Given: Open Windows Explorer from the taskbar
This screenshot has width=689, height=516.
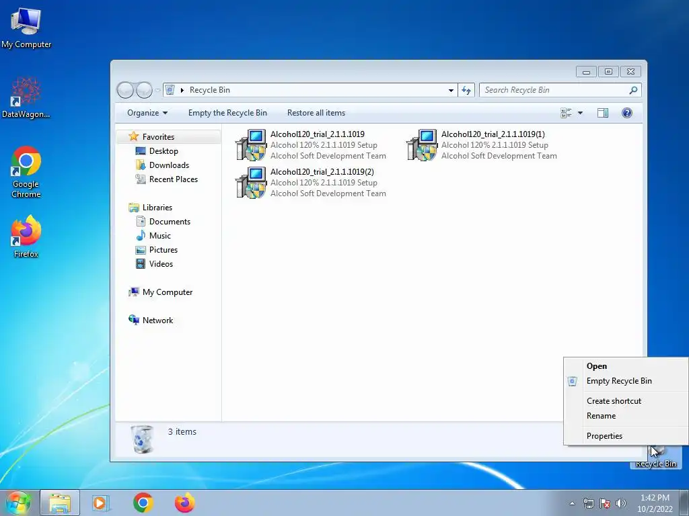Looking at the screenshot, I should pyautogui.click(x=60, y=503).
